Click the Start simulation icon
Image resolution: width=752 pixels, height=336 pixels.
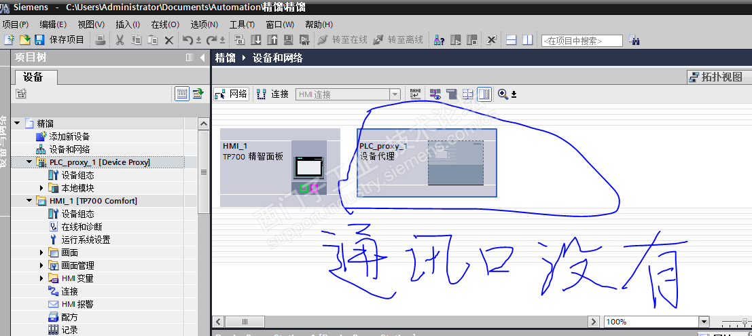pyautogui.click(x=288, y=40)
